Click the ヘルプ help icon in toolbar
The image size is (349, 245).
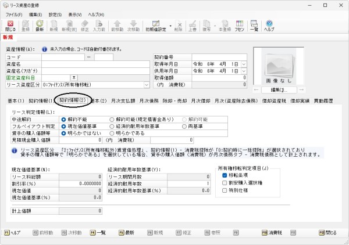click(269, 25)
